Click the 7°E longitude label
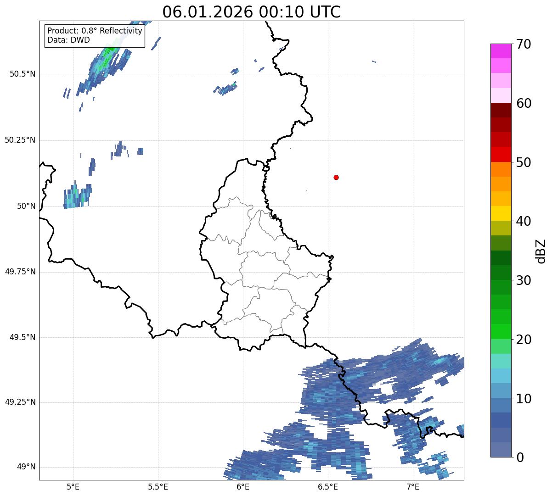This screenshot has width=552, height=496. point(413,487)
